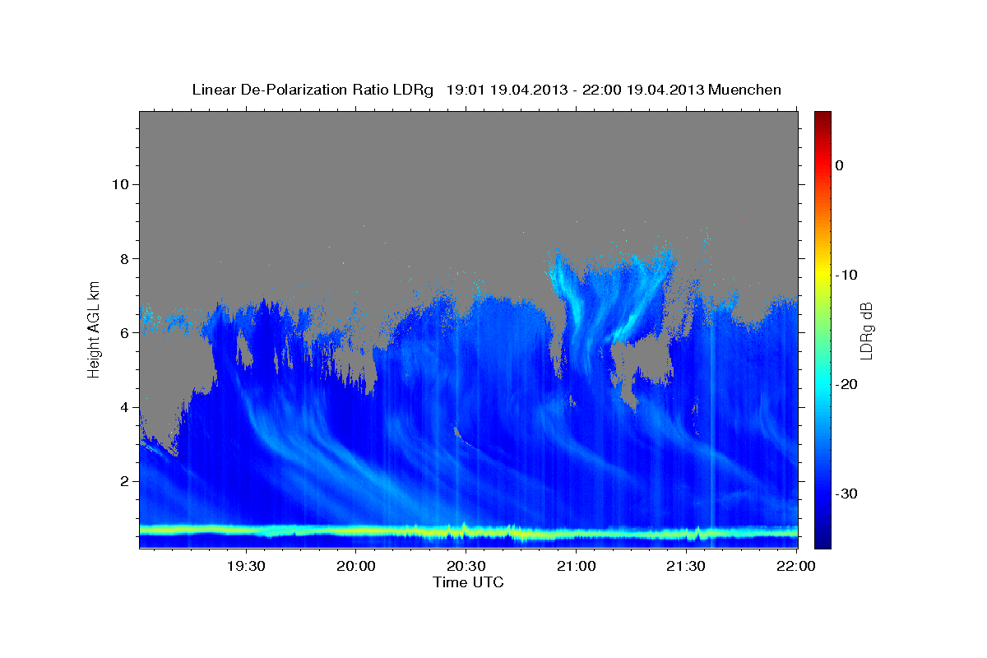Viewport: 987px width, 658px height.
Task: Click the colorbar value -10 label
Action: coord(847,275)
